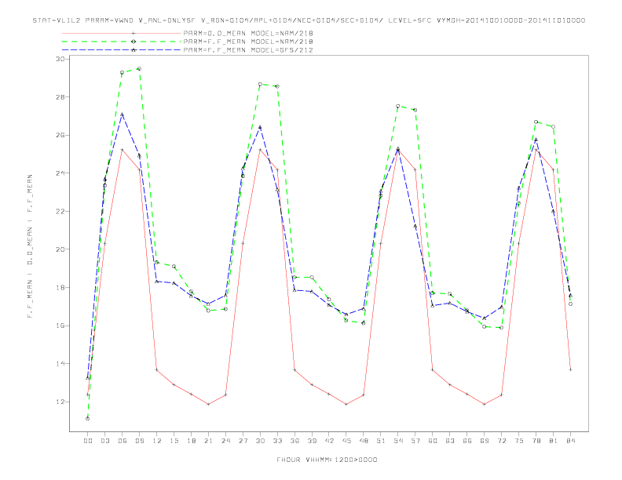This screenshot has height=480, width=622.
Task: Click x-axis forecast hour label 69
Action: pos(485,441)
